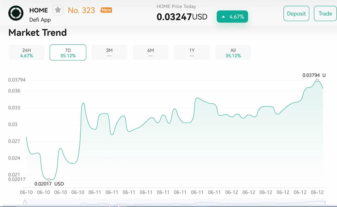Click the 0.03794 high point marker

tap(317, 80)
